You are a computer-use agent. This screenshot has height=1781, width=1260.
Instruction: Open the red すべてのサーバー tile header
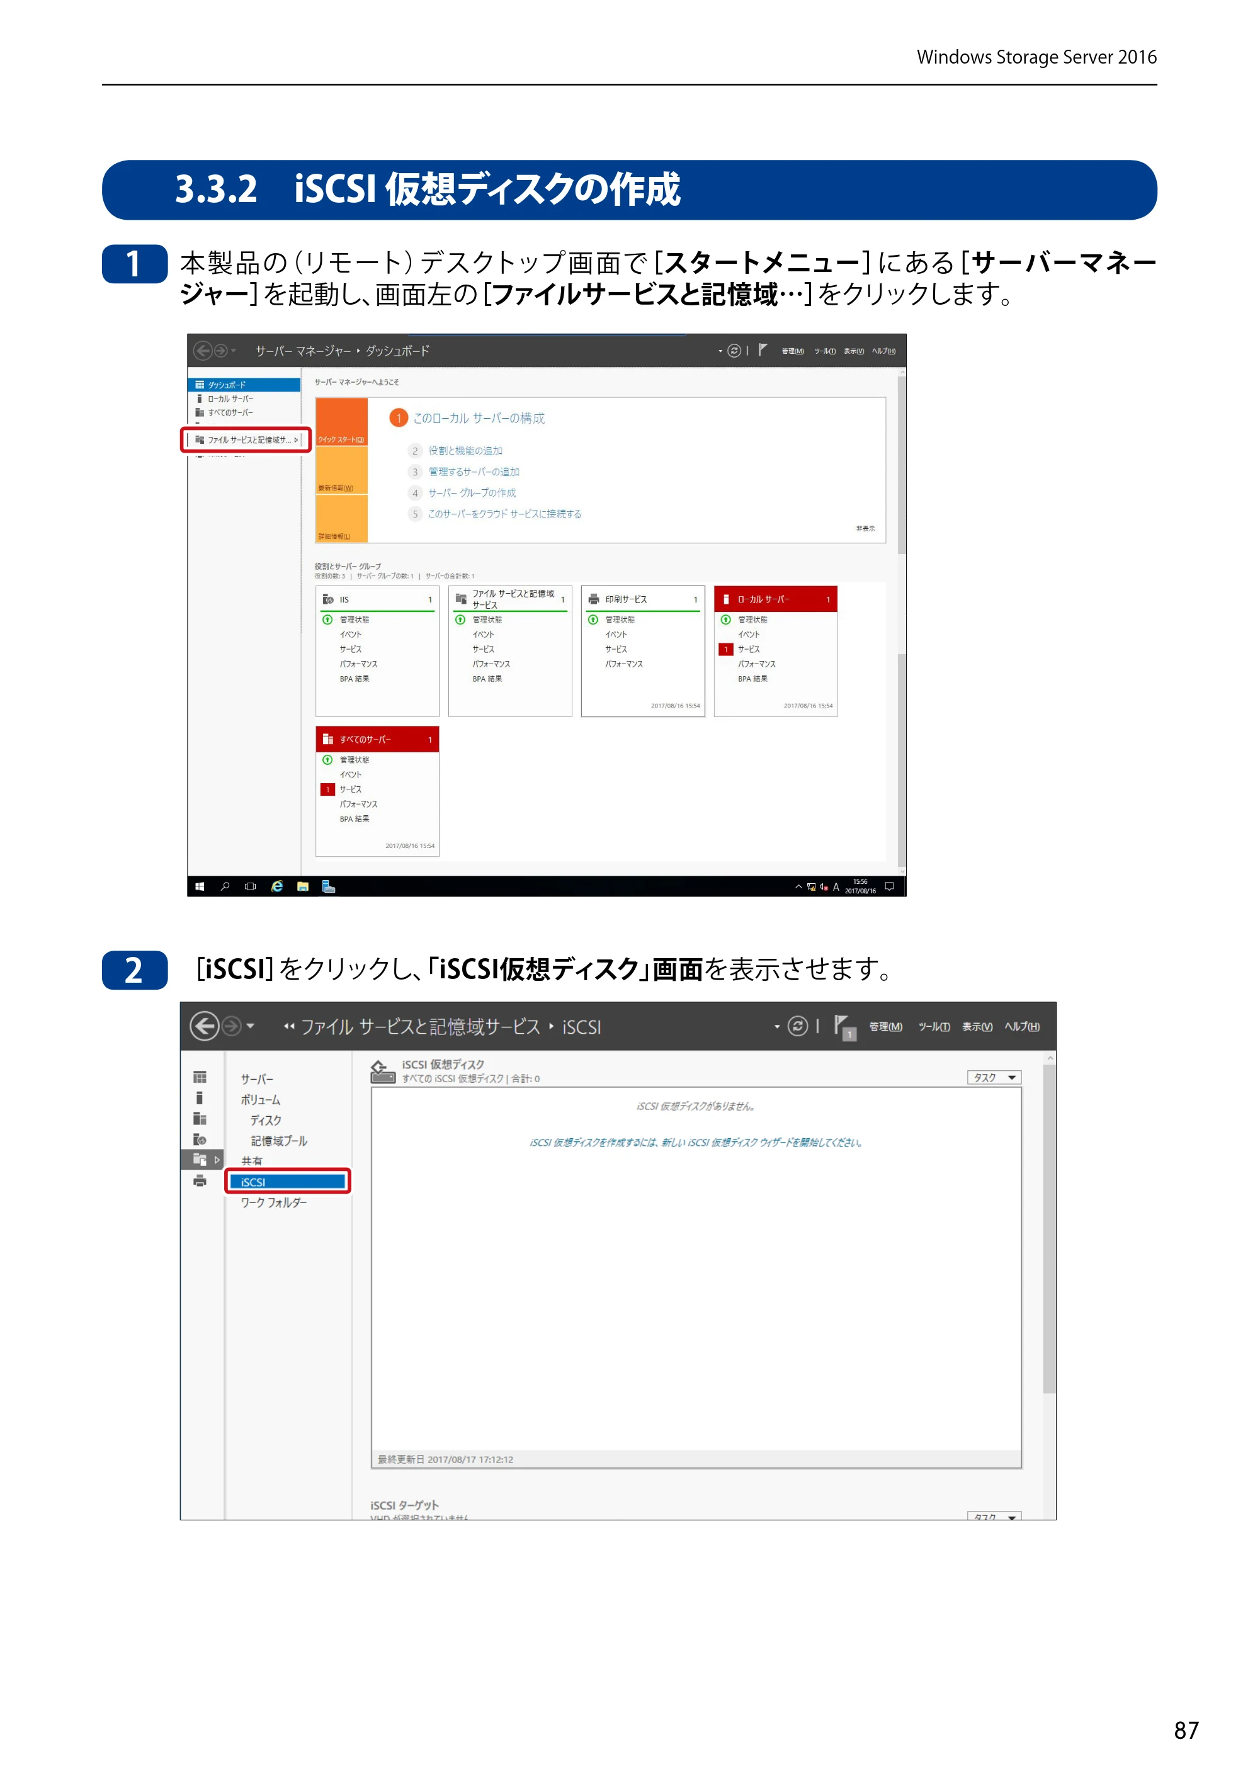coord(377,739)
